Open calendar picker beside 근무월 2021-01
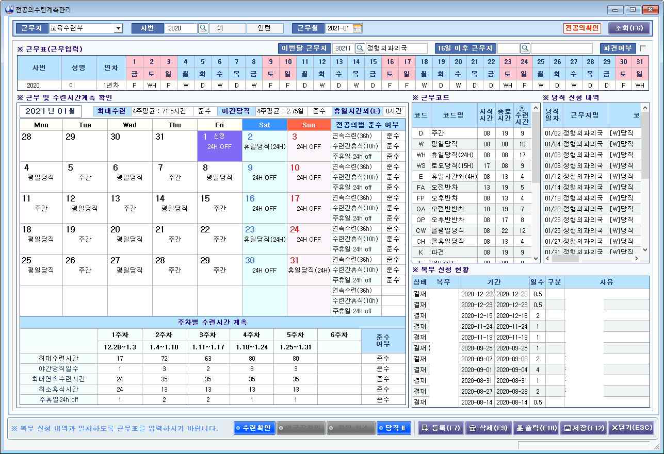The height and width of the screenshot is (454, 664). tap(358, 28)
